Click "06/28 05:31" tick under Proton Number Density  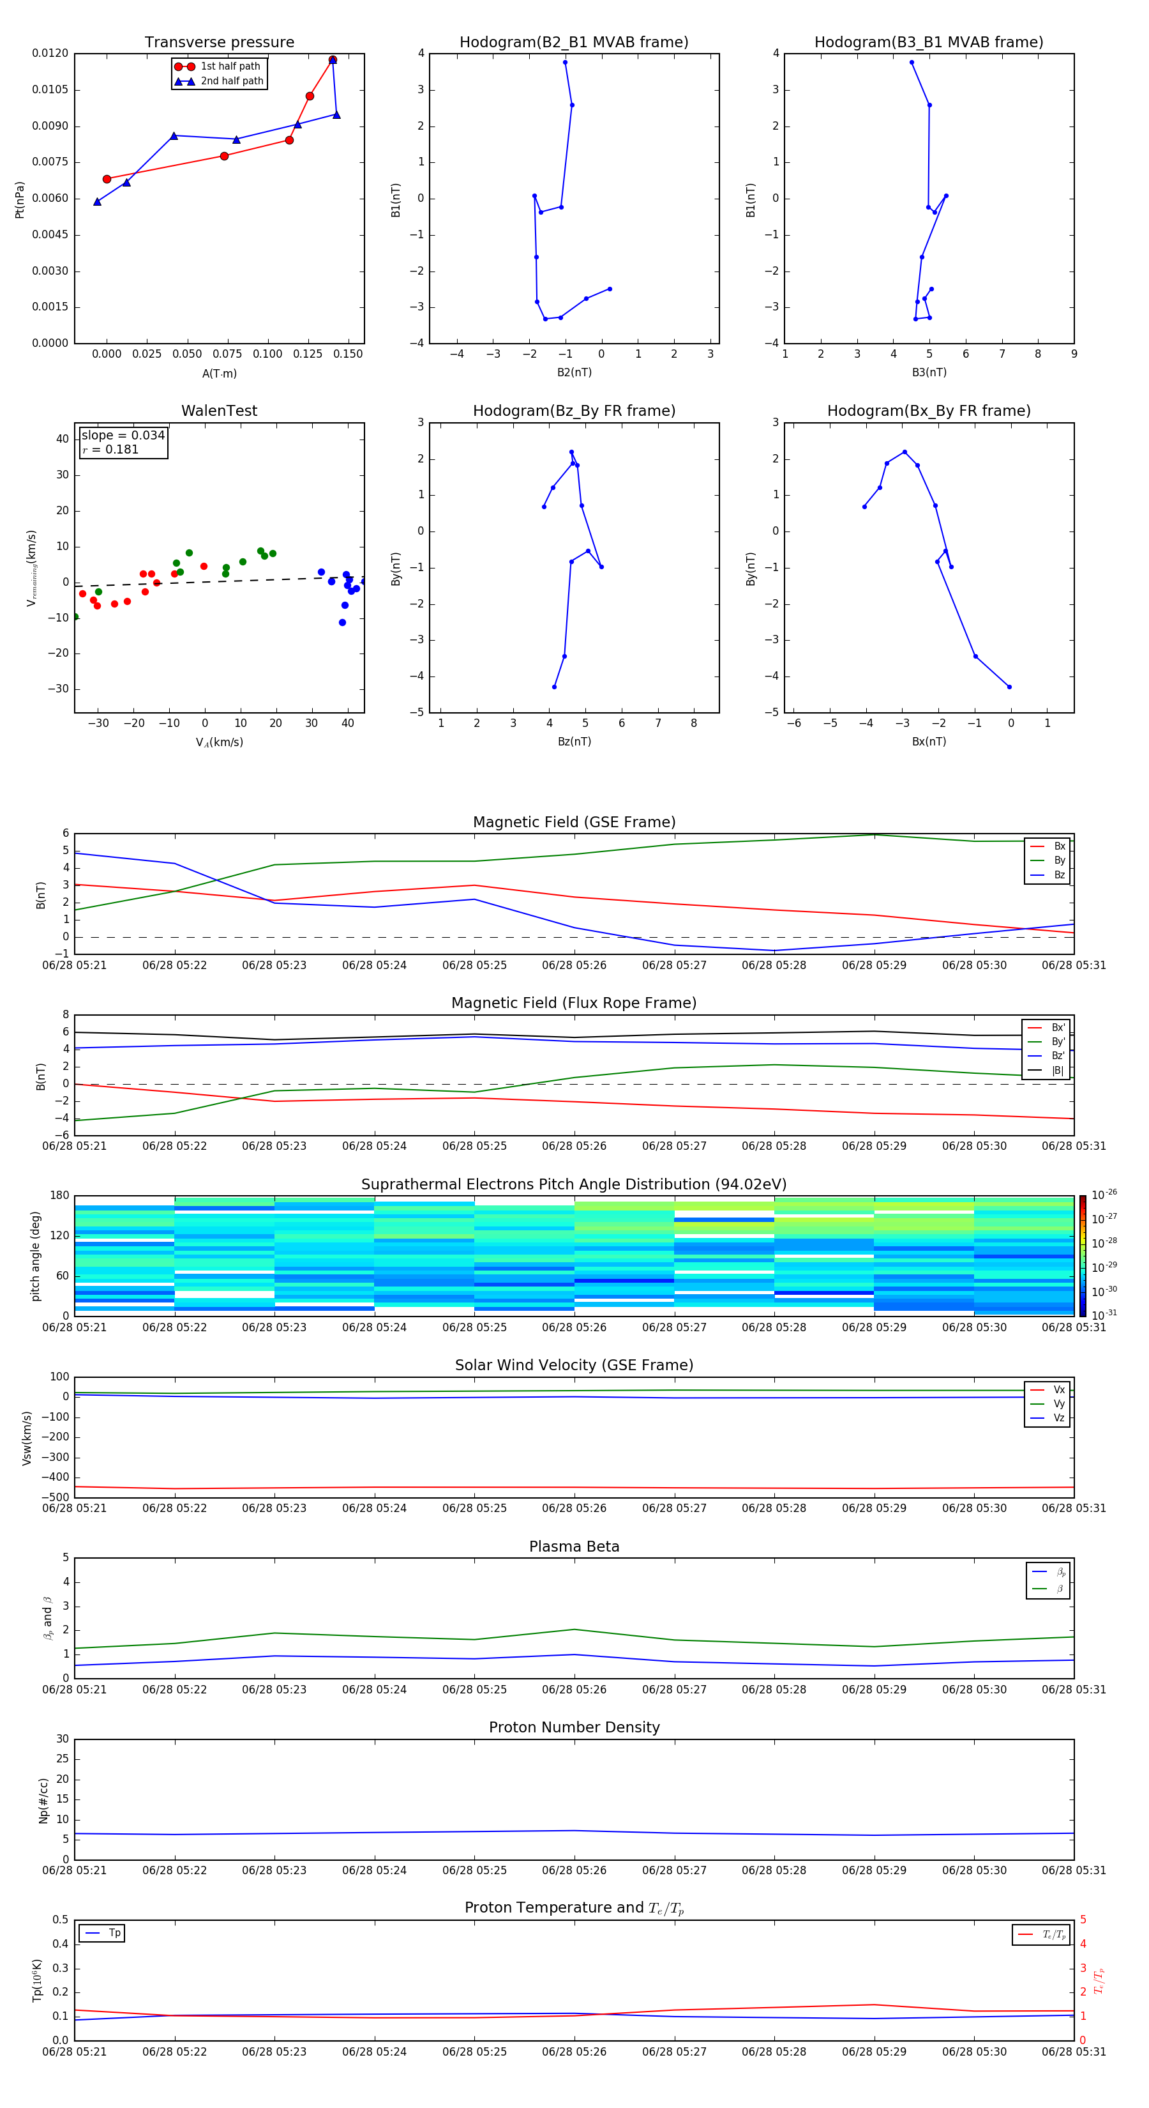coord(1074,1870)
